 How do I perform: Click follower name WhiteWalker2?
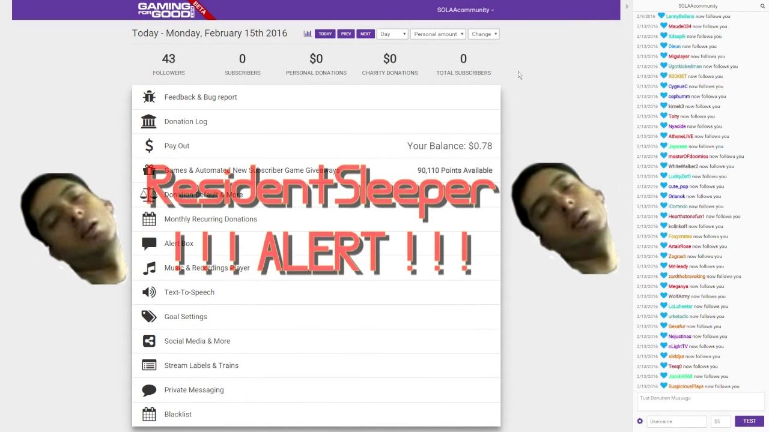(x=683, y=166)
